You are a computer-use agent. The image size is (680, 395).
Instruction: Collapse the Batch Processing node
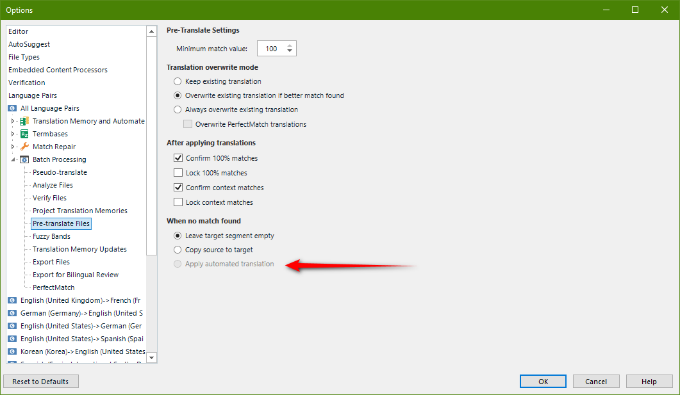[x=13, y=159]
